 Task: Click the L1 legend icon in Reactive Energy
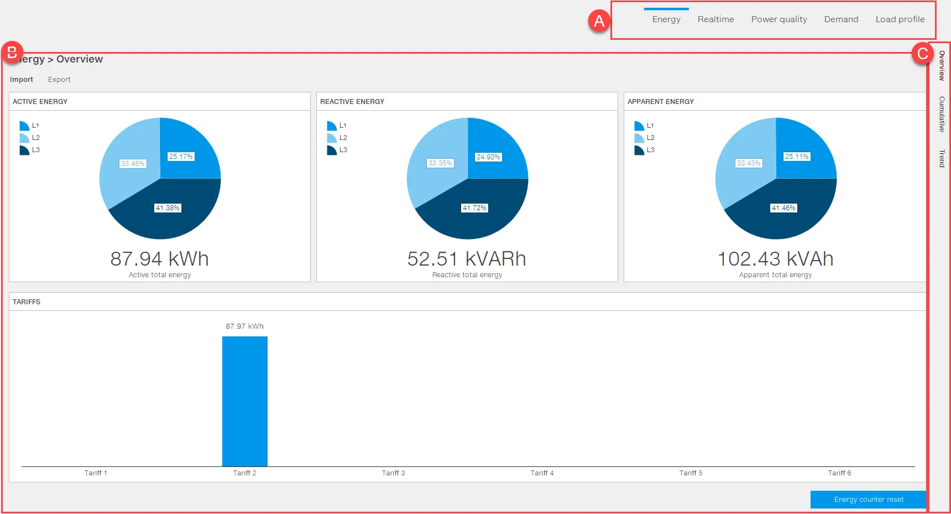coord(332,126)
